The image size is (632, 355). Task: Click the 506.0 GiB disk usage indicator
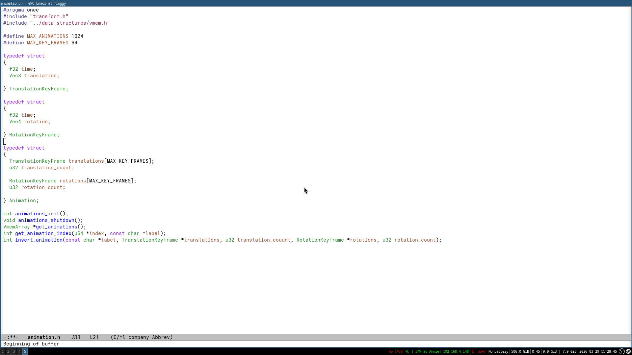click(x=520, y=352)
